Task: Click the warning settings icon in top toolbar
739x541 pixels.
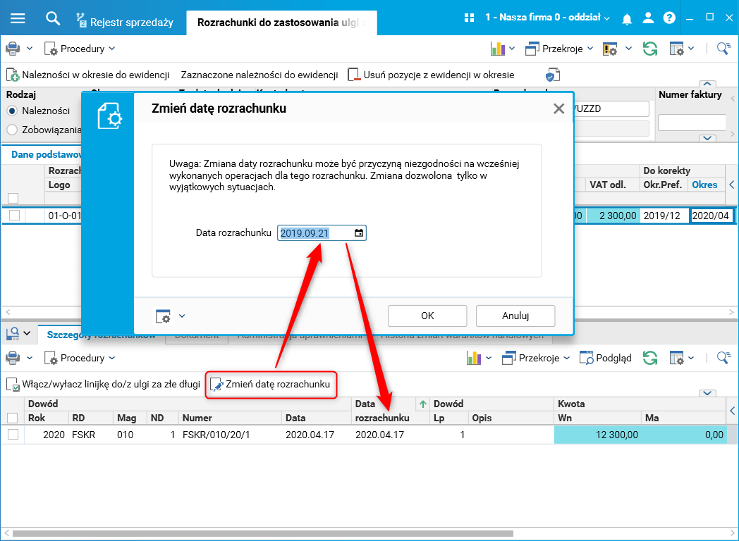Action: 610,49
